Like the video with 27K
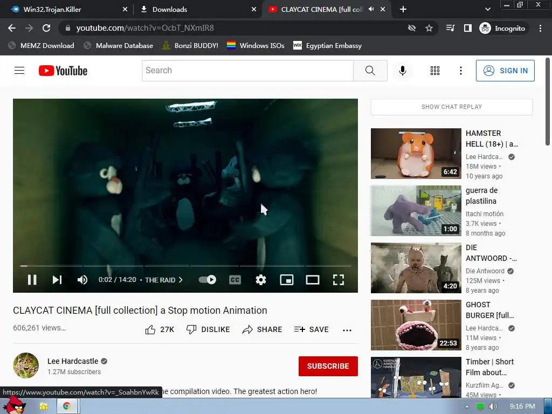552x414 pixels. point(160,329)
